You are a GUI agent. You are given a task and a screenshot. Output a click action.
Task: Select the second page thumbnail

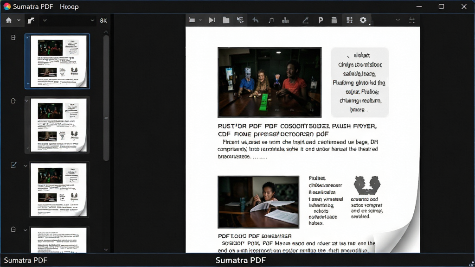click(57, 125)
